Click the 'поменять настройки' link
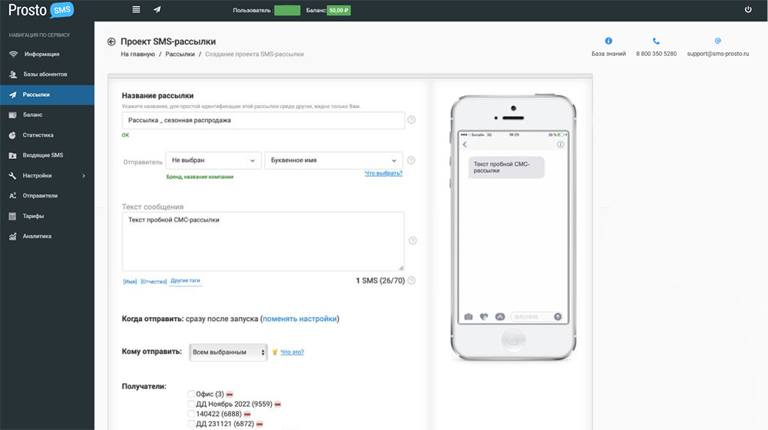Image resolution: width=768 pixels, height=430 pixels. (x=300, y=319)
